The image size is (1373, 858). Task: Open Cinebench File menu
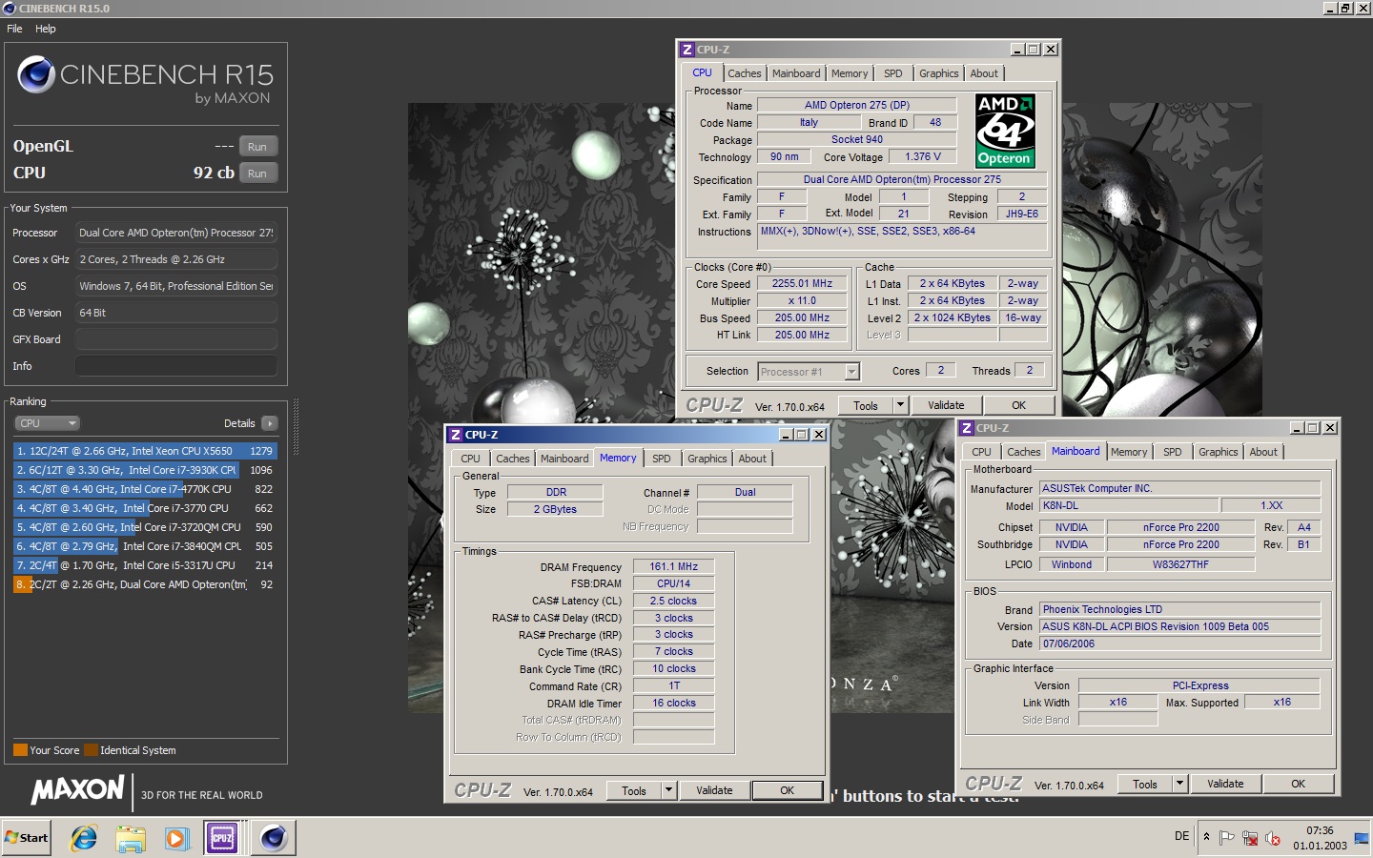click(14, 29)
